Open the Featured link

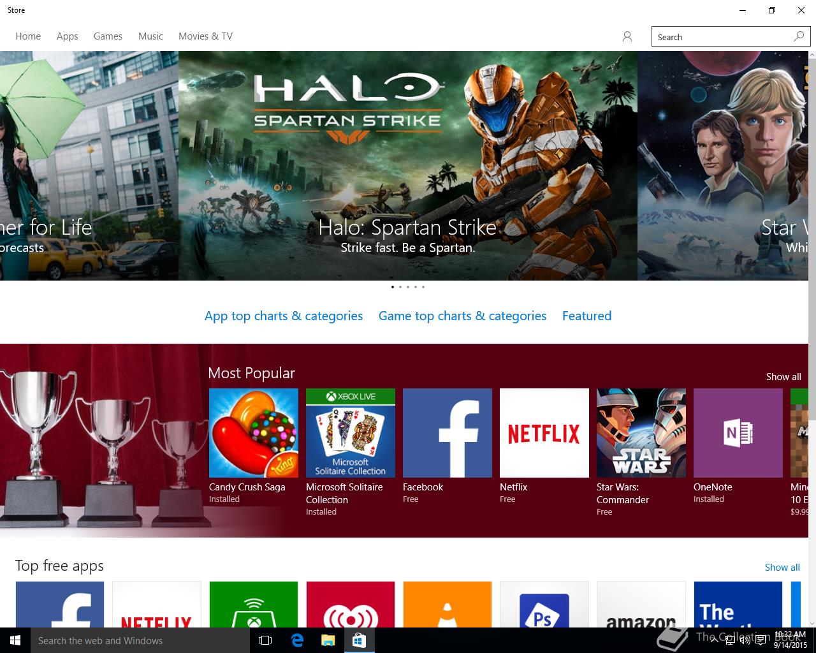coord(586,316)
